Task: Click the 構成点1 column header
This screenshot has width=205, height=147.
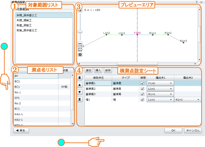Action: click(x=160, y=78)
